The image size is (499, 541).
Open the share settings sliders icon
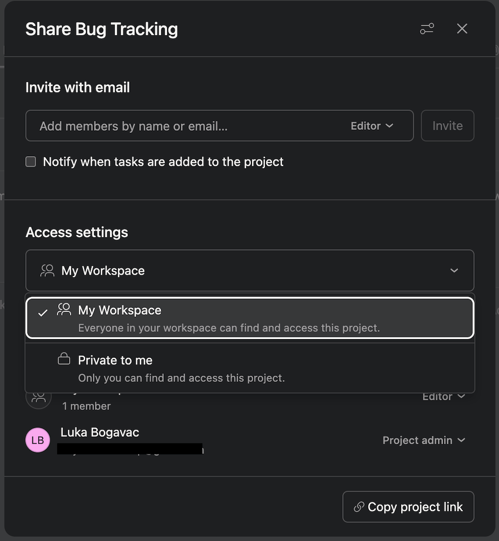(x=426, y=29)
